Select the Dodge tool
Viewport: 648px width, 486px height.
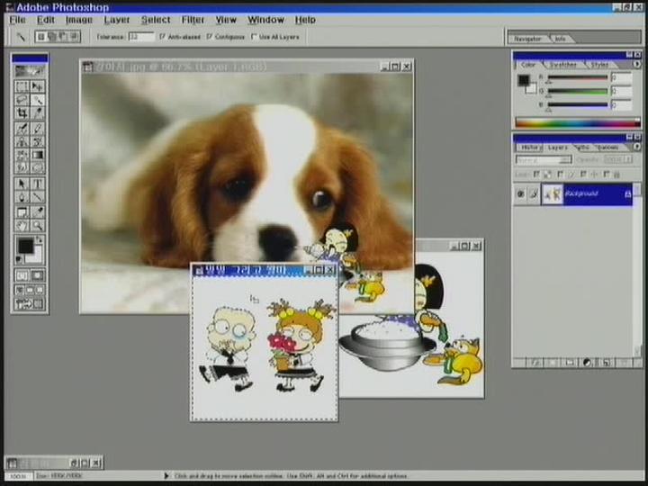38,167
